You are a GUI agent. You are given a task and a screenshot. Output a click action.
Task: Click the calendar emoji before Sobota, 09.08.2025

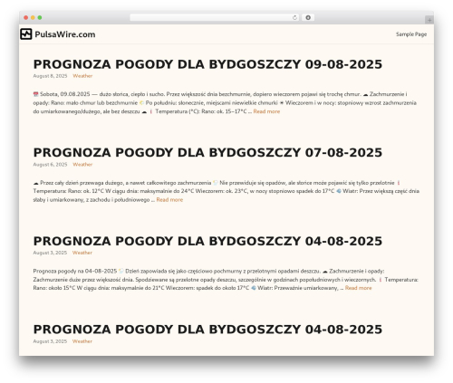click(x=35, y=94)
